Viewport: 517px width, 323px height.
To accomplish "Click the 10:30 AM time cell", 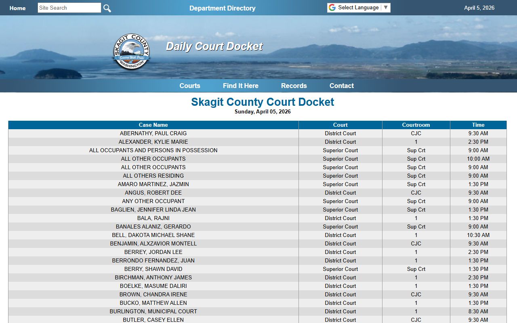I will tap(478, 235).
